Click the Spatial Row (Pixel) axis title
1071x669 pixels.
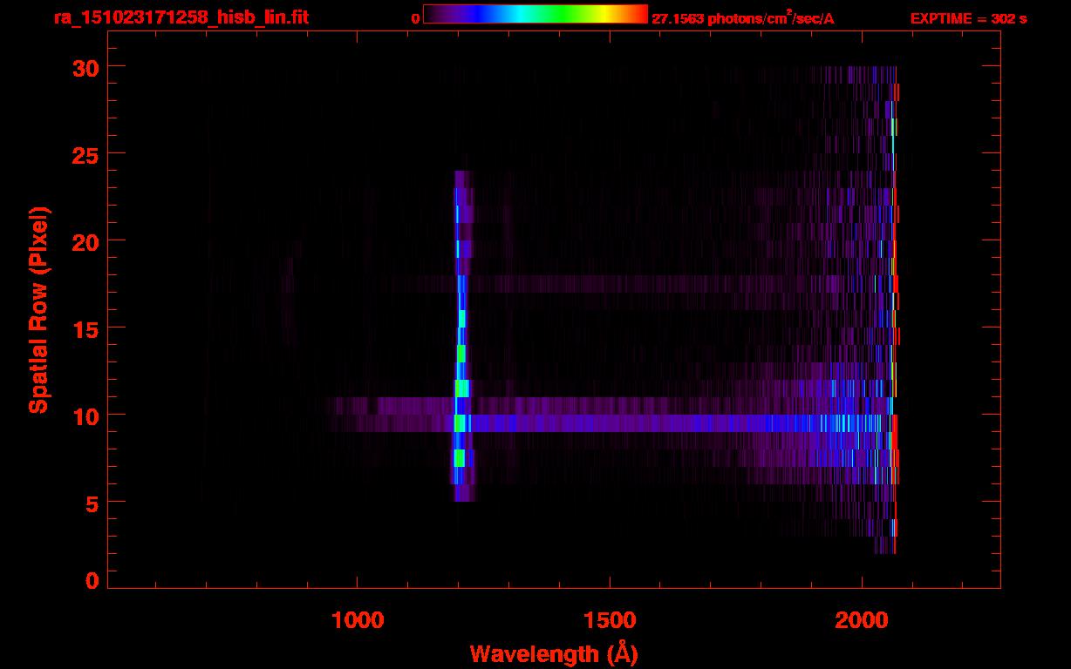[38, 310]
